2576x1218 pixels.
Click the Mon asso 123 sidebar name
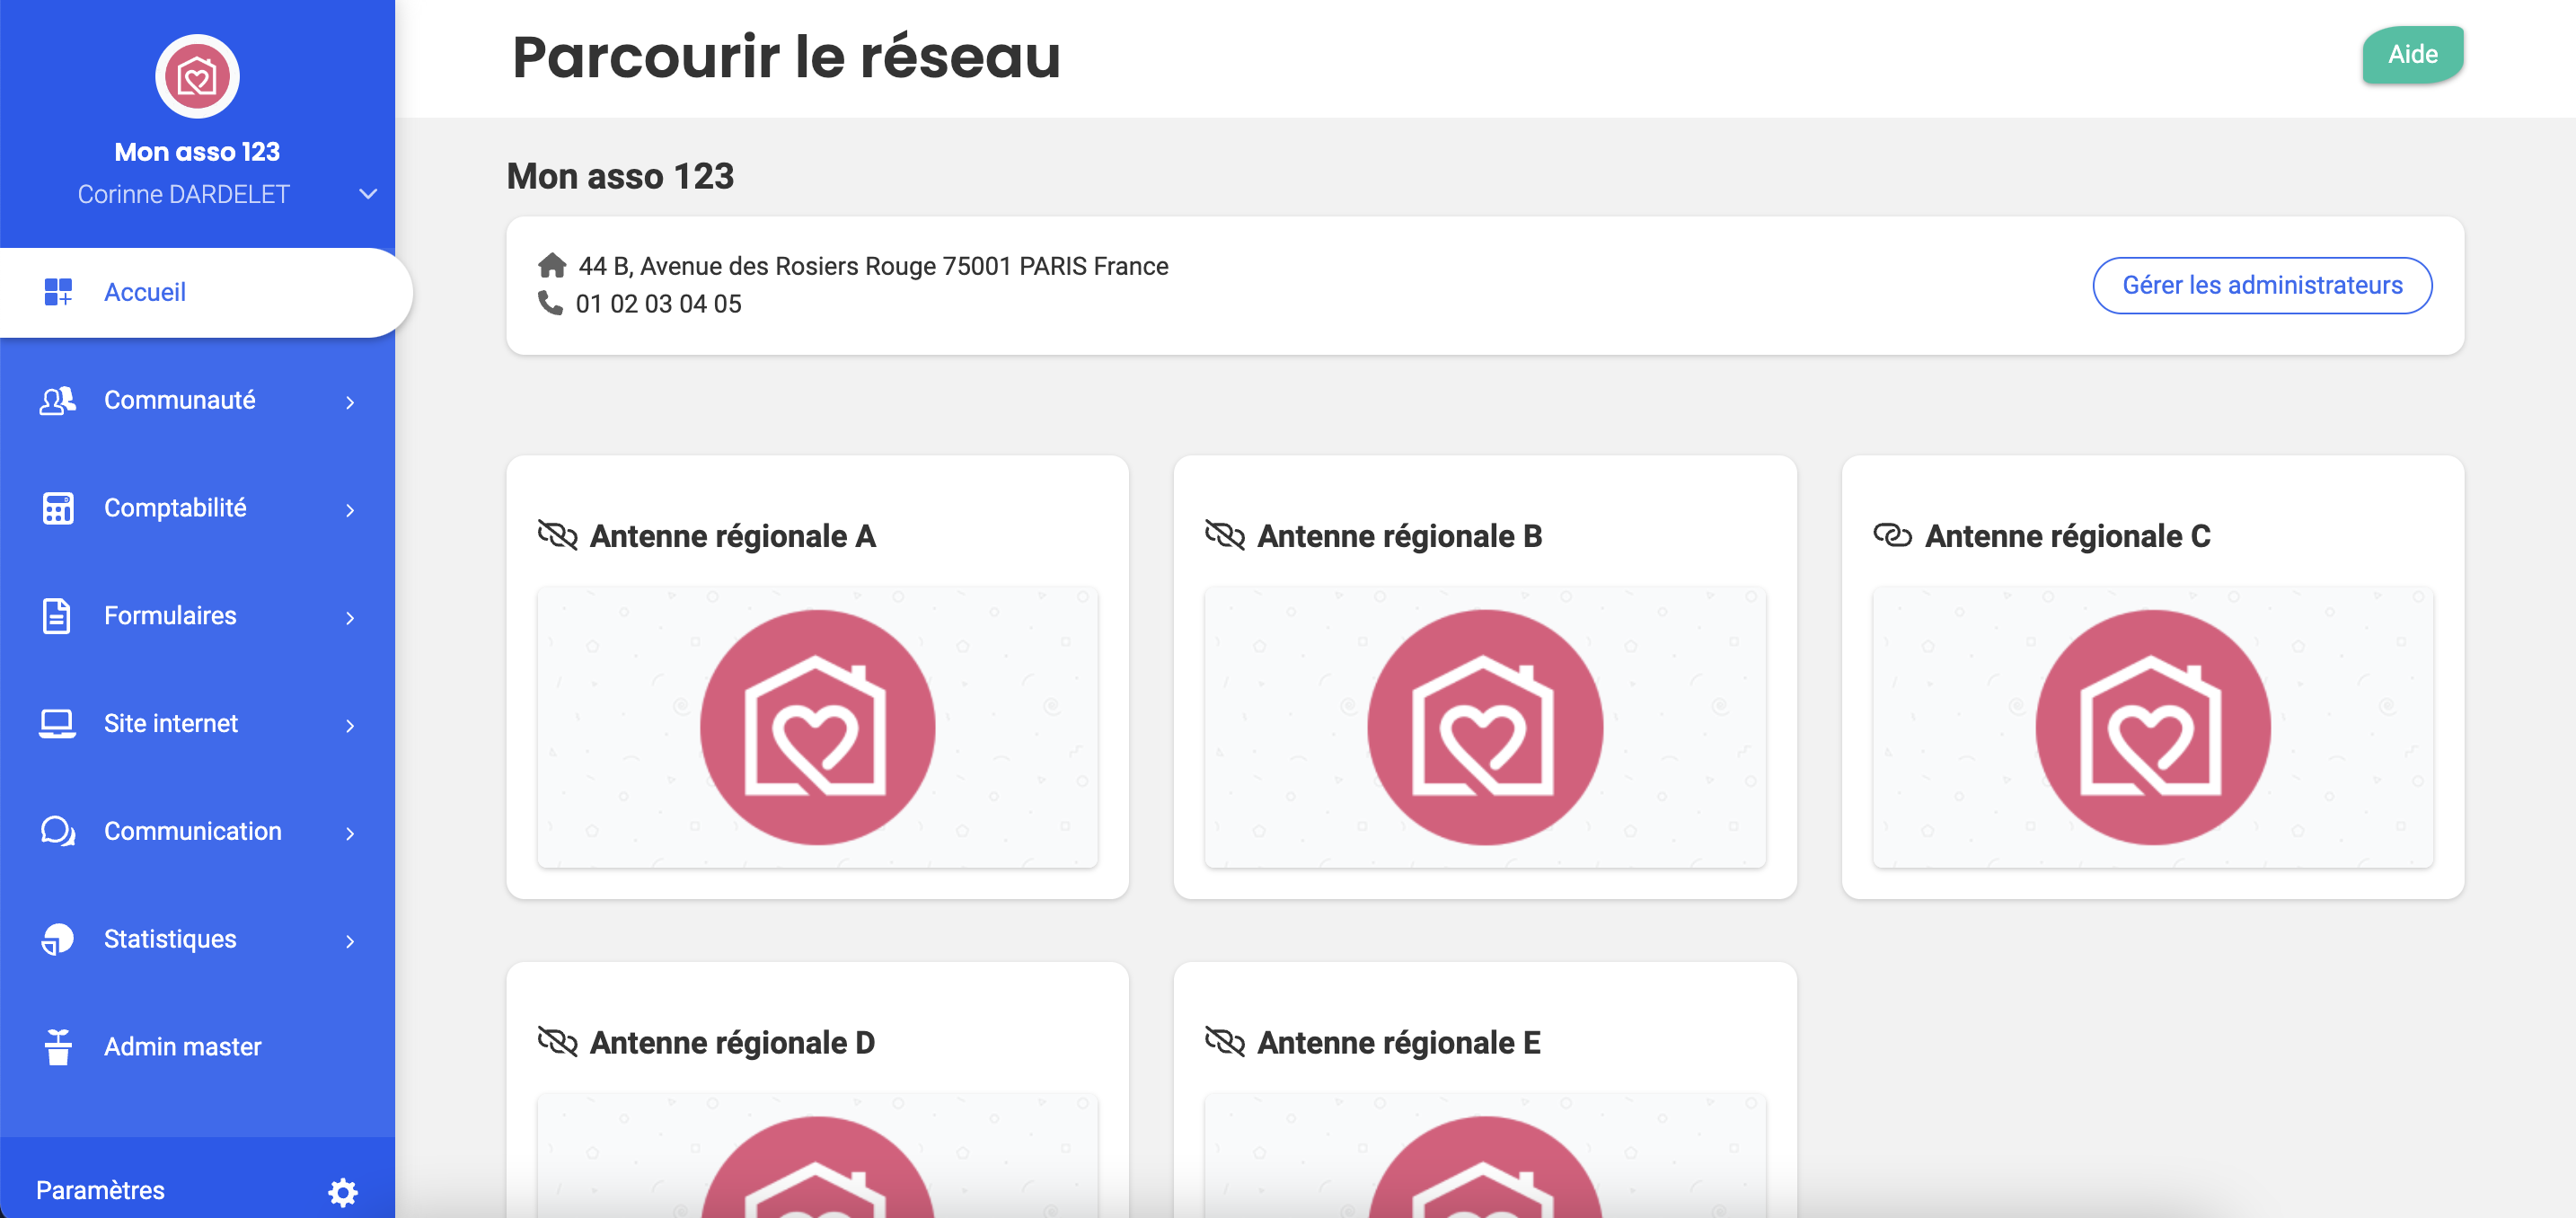point(197,152)
